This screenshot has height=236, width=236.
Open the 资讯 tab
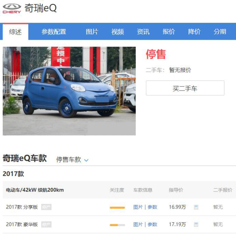click(x=143, y=32)
